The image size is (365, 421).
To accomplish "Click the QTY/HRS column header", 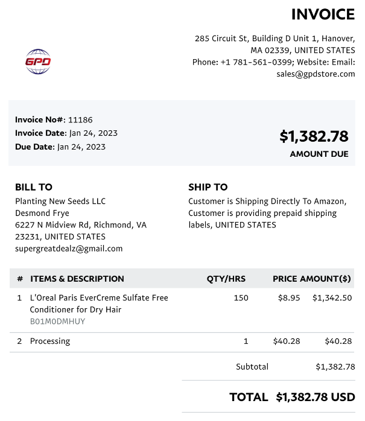I will point(226,279).
